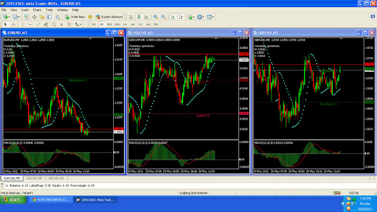Toggle Chart Shift option
Image resolution: width=377 pixels, height=212 pixels.
(181, 17)
